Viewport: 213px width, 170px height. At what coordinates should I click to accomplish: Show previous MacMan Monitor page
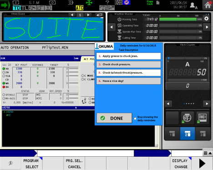pos(112,27)
